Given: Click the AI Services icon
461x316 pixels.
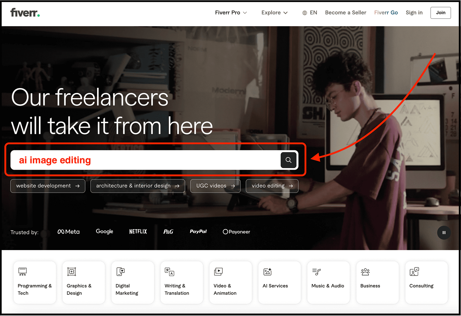Looking at the screenshot, I should (267, 272).
